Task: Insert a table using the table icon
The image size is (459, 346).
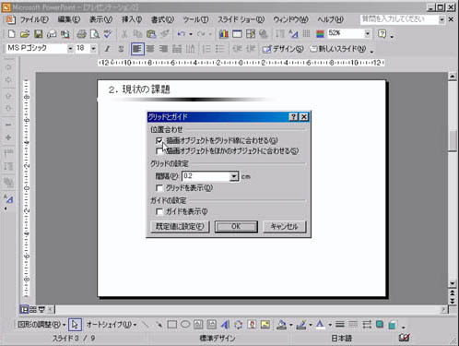Action: (x=237, y=33)
